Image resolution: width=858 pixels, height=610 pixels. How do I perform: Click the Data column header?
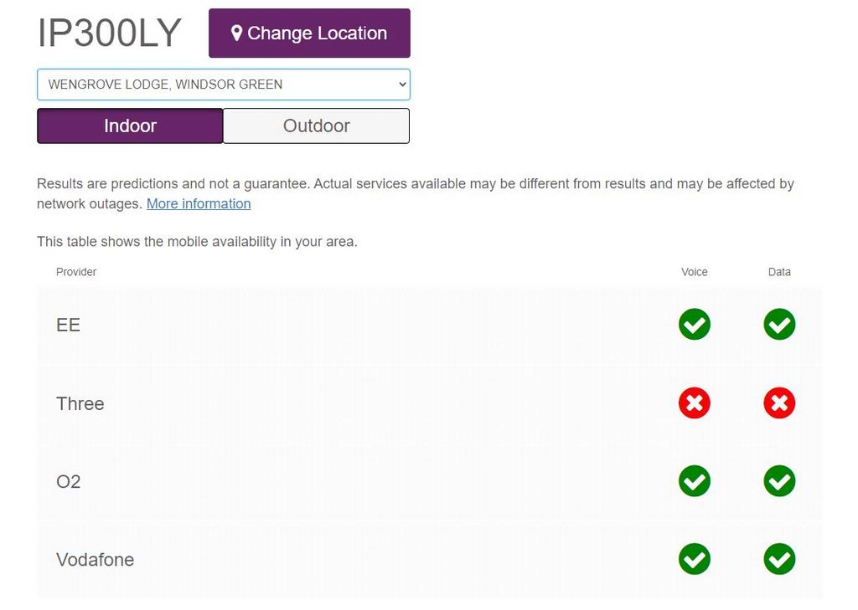(779, 272)
